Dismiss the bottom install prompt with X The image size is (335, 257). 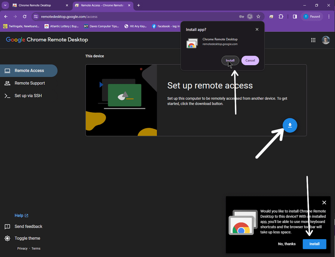[x=324, y=203]
